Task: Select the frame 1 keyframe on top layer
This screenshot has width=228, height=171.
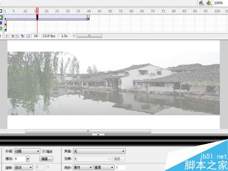Action: [x=5, y=19]
